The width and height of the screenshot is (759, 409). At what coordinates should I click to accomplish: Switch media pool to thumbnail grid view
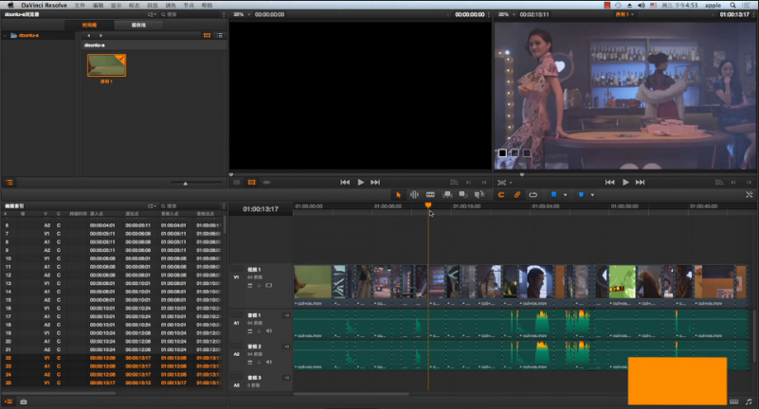point(208,35)
